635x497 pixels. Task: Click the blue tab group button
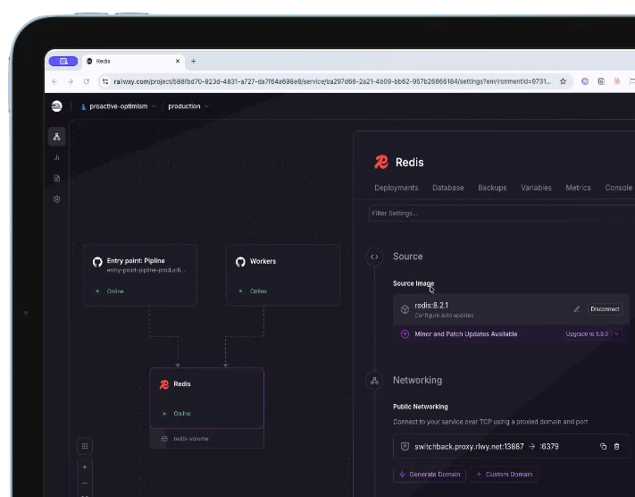63,61
